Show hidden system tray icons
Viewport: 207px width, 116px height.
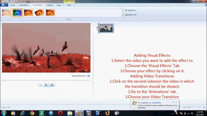point(173,113)
